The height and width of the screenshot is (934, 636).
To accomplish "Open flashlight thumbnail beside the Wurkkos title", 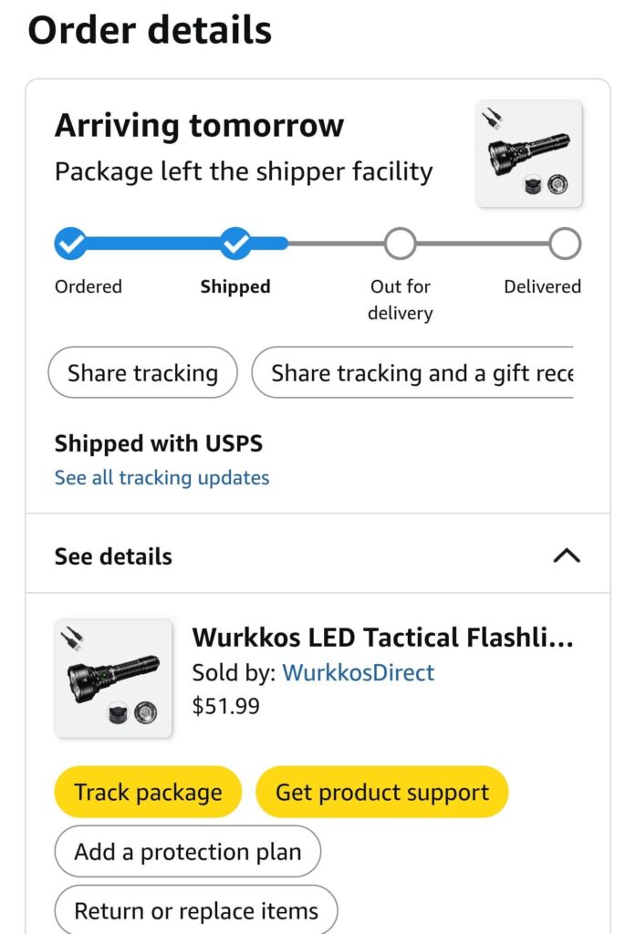I will 113,679.
